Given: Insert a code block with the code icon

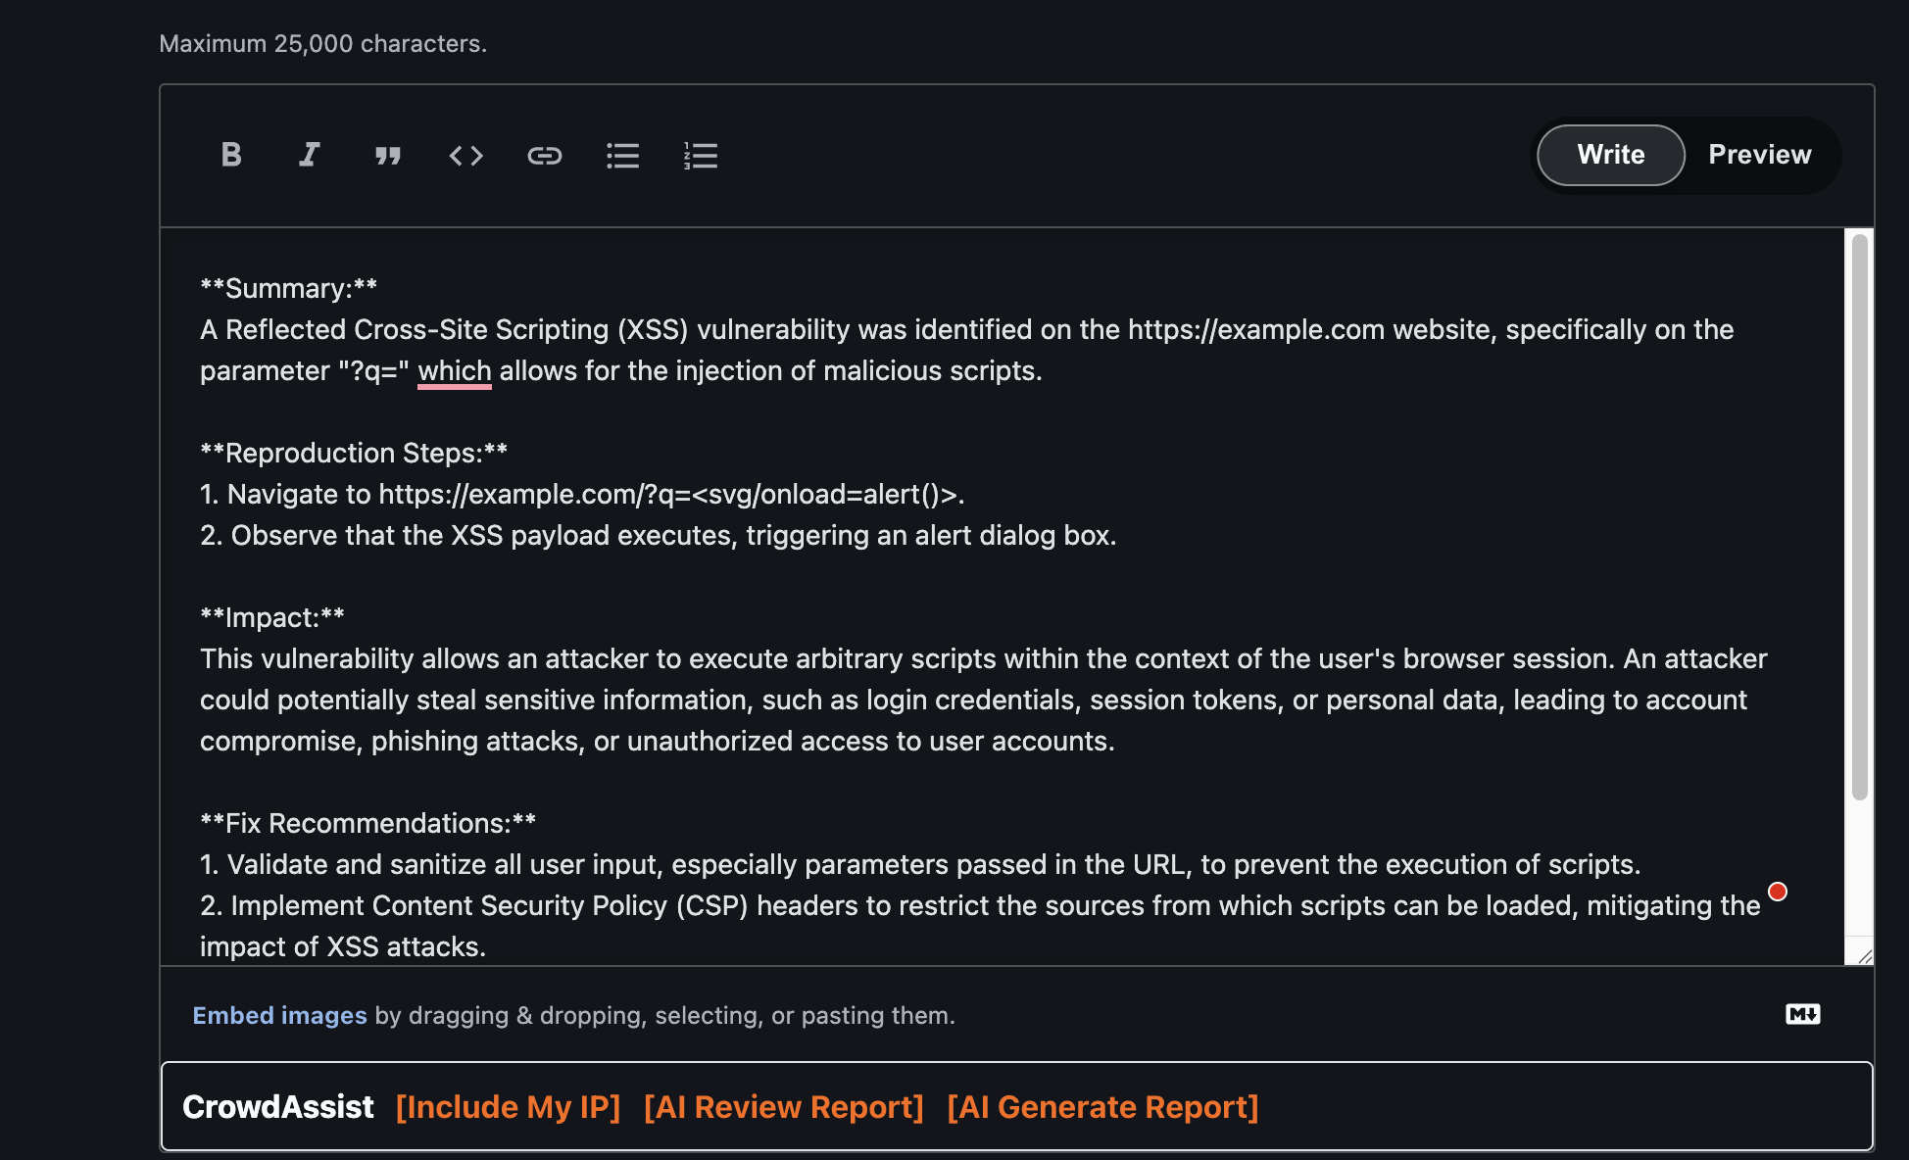Looking at the screenshot, I should [x=466, y=156].
